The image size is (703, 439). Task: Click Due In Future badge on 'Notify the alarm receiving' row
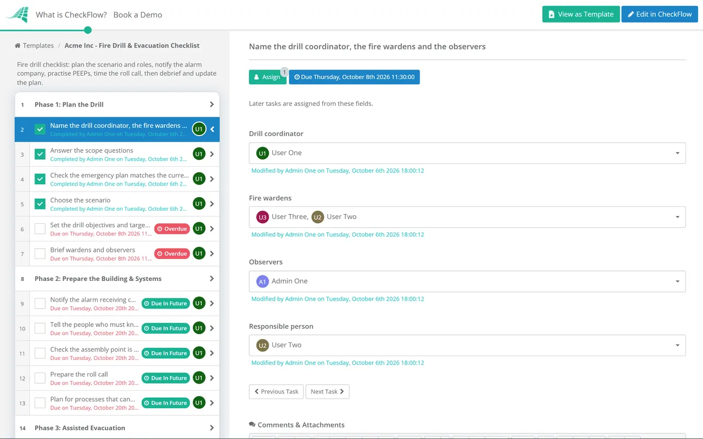pyautogui.click(x=166, y=303)
